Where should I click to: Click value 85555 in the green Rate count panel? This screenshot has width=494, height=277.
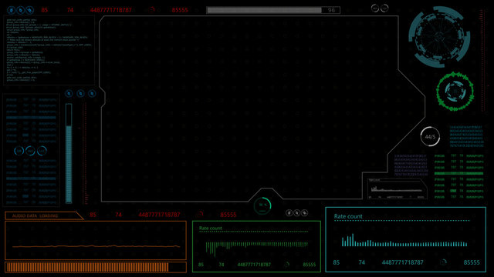click(x=310, y=265)
